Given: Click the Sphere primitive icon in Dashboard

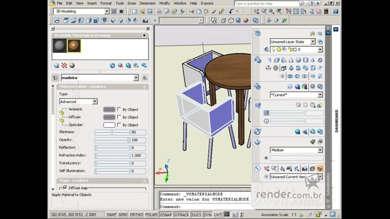Looking at the screenshot, I should (298, 60).
